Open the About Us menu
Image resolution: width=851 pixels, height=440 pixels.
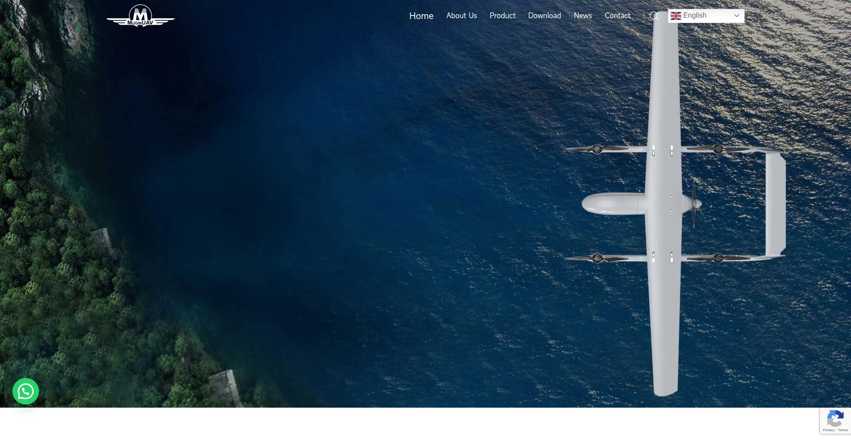pyautogui.click(x=461, y=16)
